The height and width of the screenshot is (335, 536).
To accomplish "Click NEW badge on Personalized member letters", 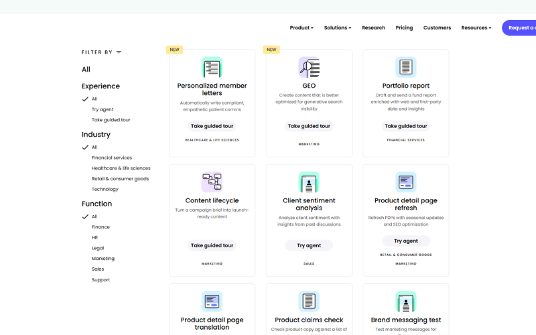I will coord(174,50).
